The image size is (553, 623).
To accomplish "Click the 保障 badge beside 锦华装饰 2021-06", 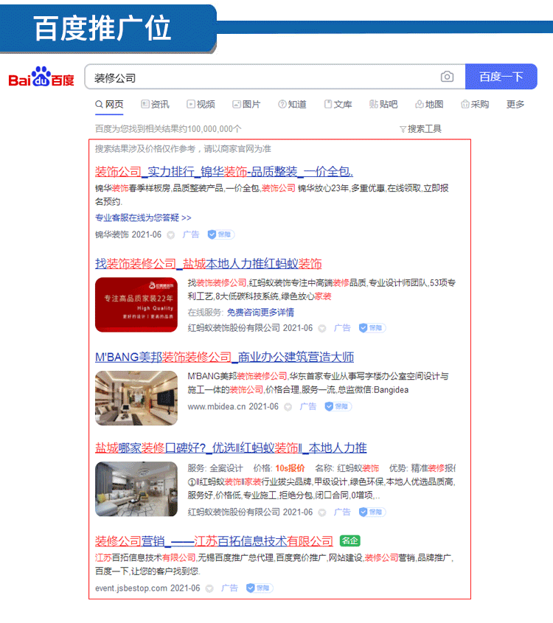I will point(221,234).
